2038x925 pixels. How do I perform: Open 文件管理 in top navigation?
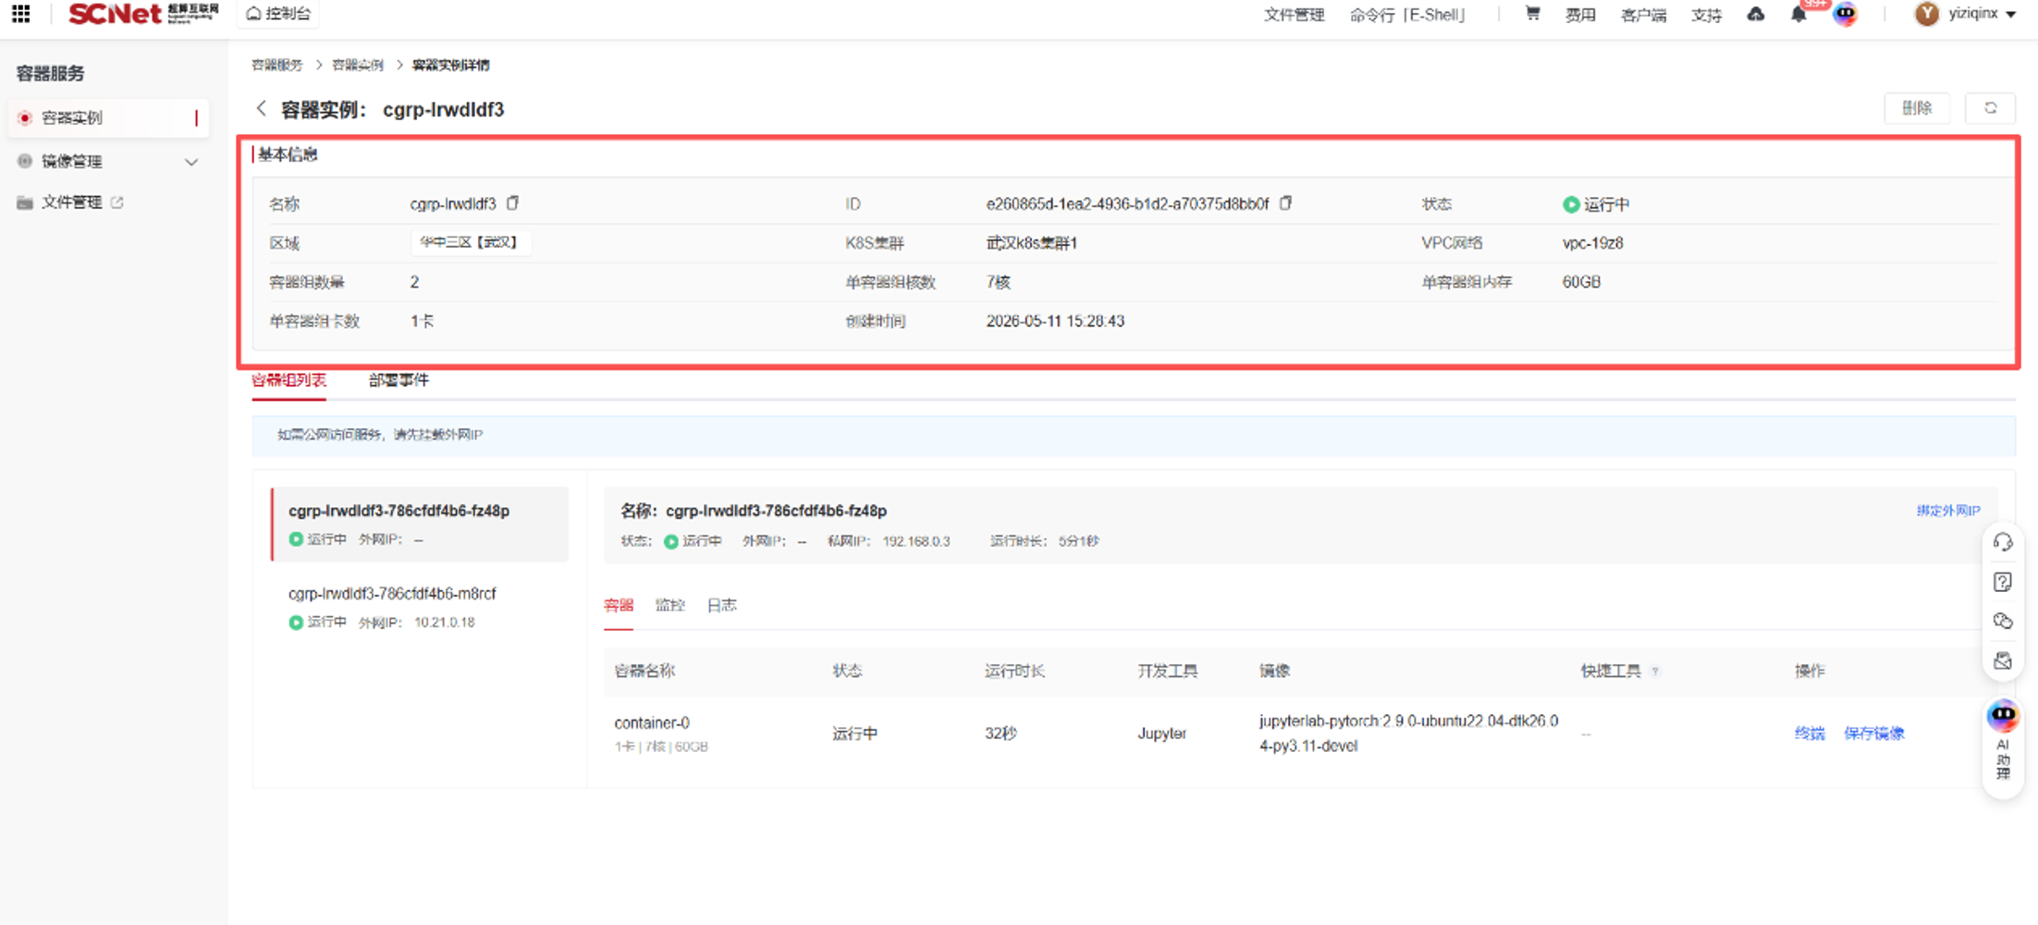1294,15
